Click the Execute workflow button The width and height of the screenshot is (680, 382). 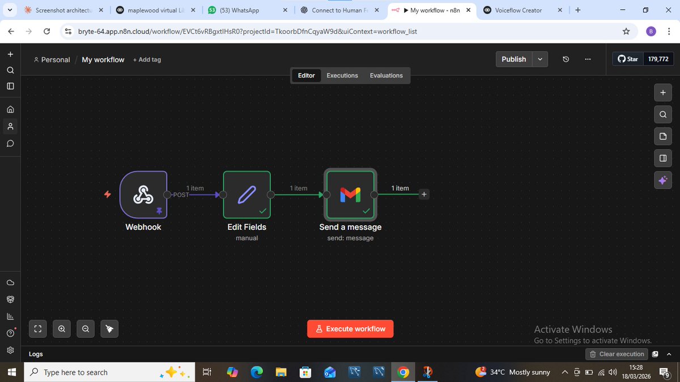coord(350,329)
